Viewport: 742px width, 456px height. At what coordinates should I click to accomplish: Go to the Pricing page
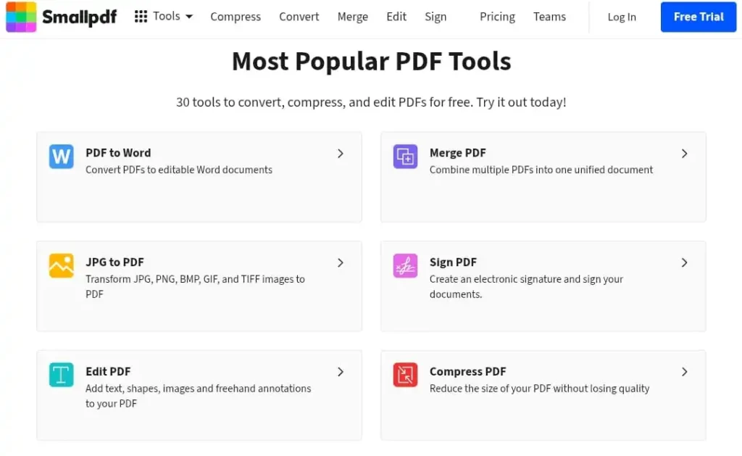click(x=497, y=17)
